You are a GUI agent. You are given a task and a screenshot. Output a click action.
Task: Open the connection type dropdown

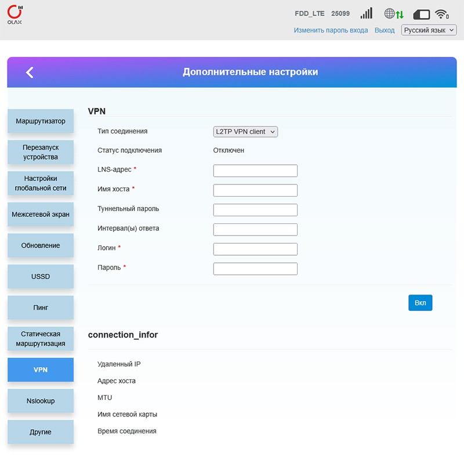[x=245, y=132]
